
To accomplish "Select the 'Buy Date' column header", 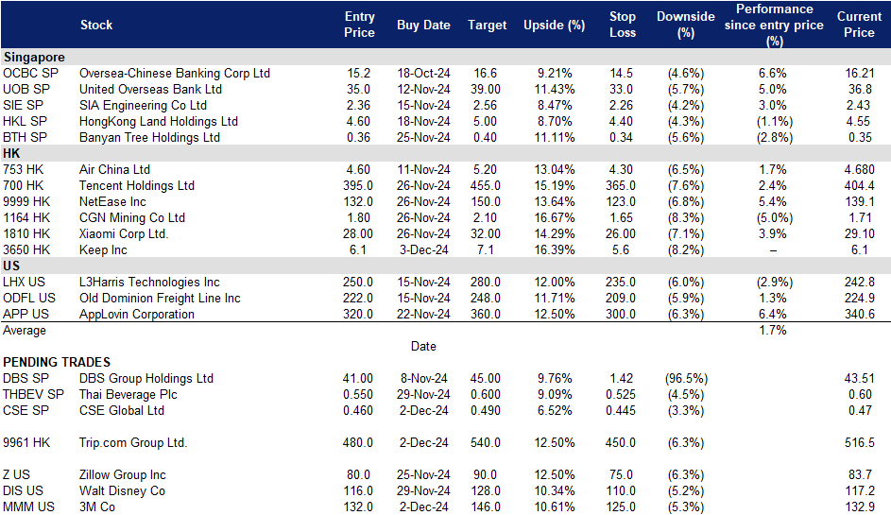I will [x=423, y=25].
